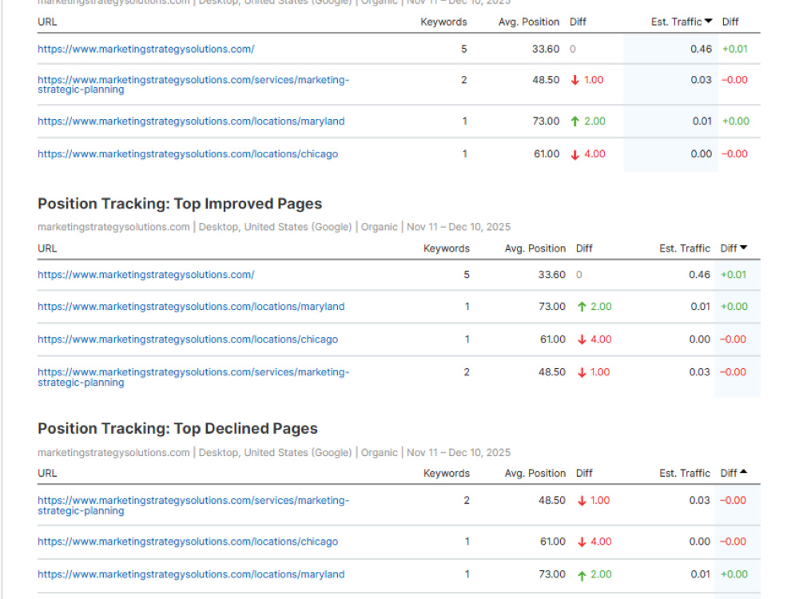Select 61.00 average position in Top Improved Pages
This screenshot has height=599, width=799.
552,339
